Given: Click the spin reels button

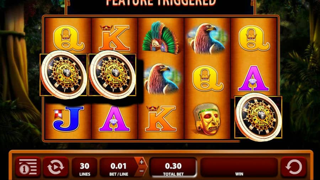Looking at the screenshot, I should pyautogui.click(x=293, y=167).
